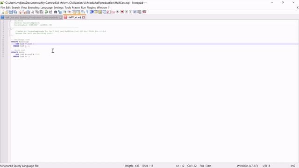Toggle file monitoring eye icon
Viewport: 299px width, 168px height.
click(117, 12)
